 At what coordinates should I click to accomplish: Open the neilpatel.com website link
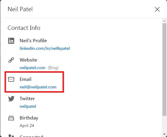[x=33, y=68]
